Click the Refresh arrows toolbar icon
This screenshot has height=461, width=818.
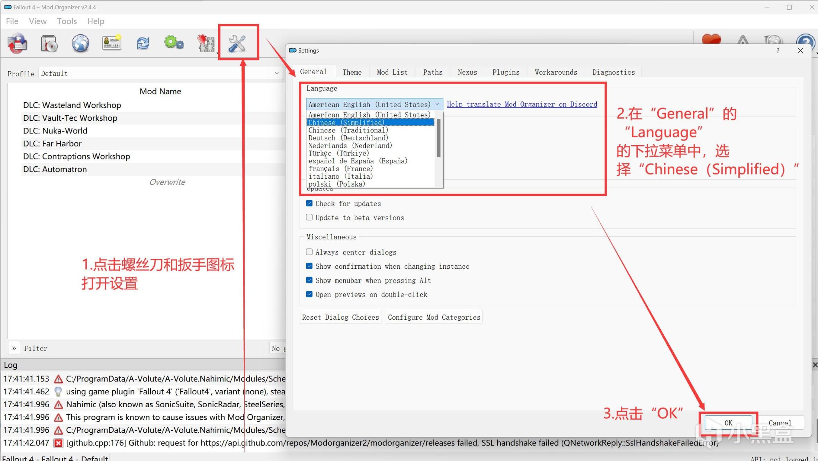point(143,43)
